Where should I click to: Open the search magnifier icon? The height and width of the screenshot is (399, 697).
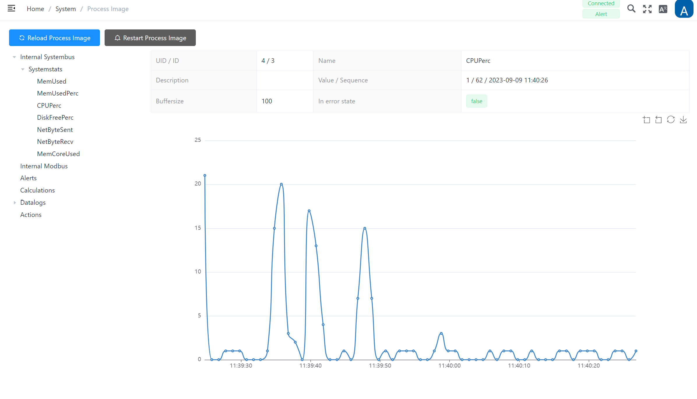pos(631,9)
